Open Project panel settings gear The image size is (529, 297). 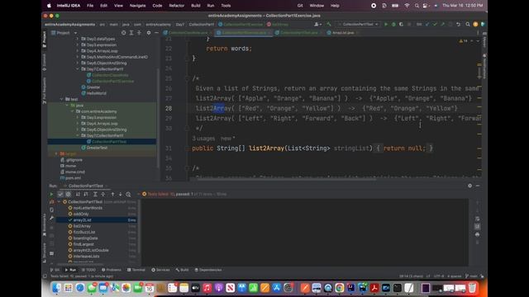(149, 33)
